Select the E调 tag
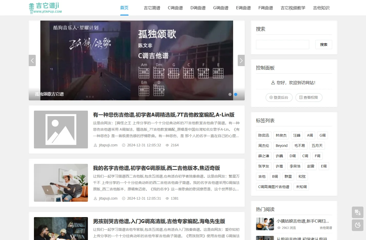 (324, 166)
